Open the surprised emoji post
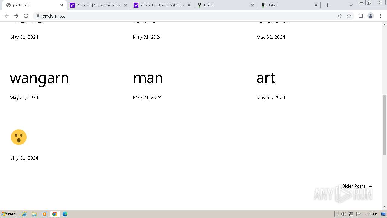The width and height of the screenshot is (387, 218). pyautogui.click(x=19, y=137)
